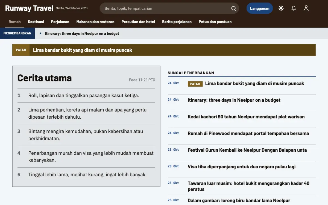Click the Cerita utama heading
This screenshot has width=328, height=205.
click(x=45, y=78)
